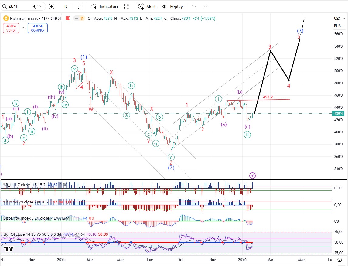
Task: Click the red VENDI sell button
Action: point(11,28)
